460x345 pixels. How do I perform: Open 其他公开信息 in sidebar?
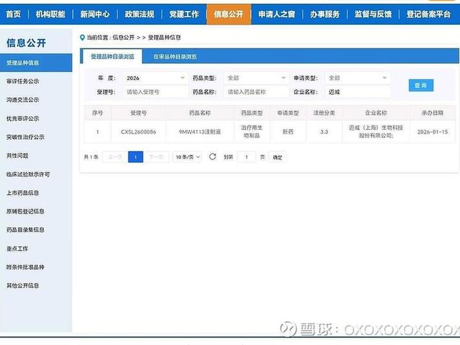click(x=22, y=285)
